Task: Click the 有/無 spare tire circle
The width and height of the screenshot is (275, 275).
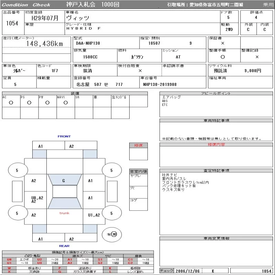Action: [x=112, y=234]
